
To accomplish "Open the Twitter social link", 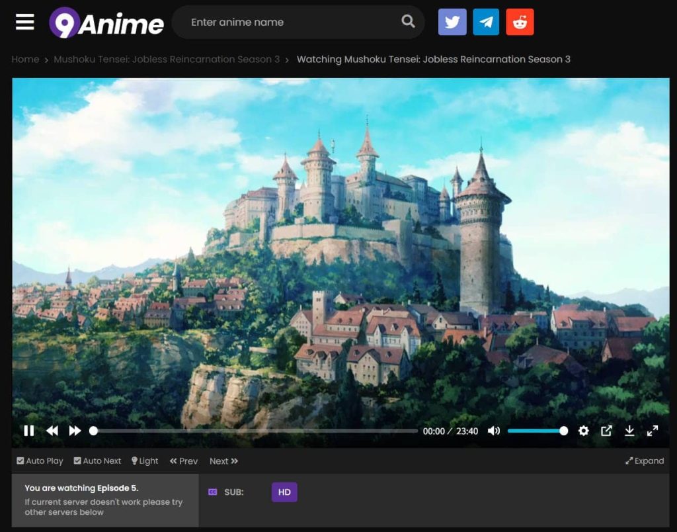I will pyautogui.click(x=452, y=22).
